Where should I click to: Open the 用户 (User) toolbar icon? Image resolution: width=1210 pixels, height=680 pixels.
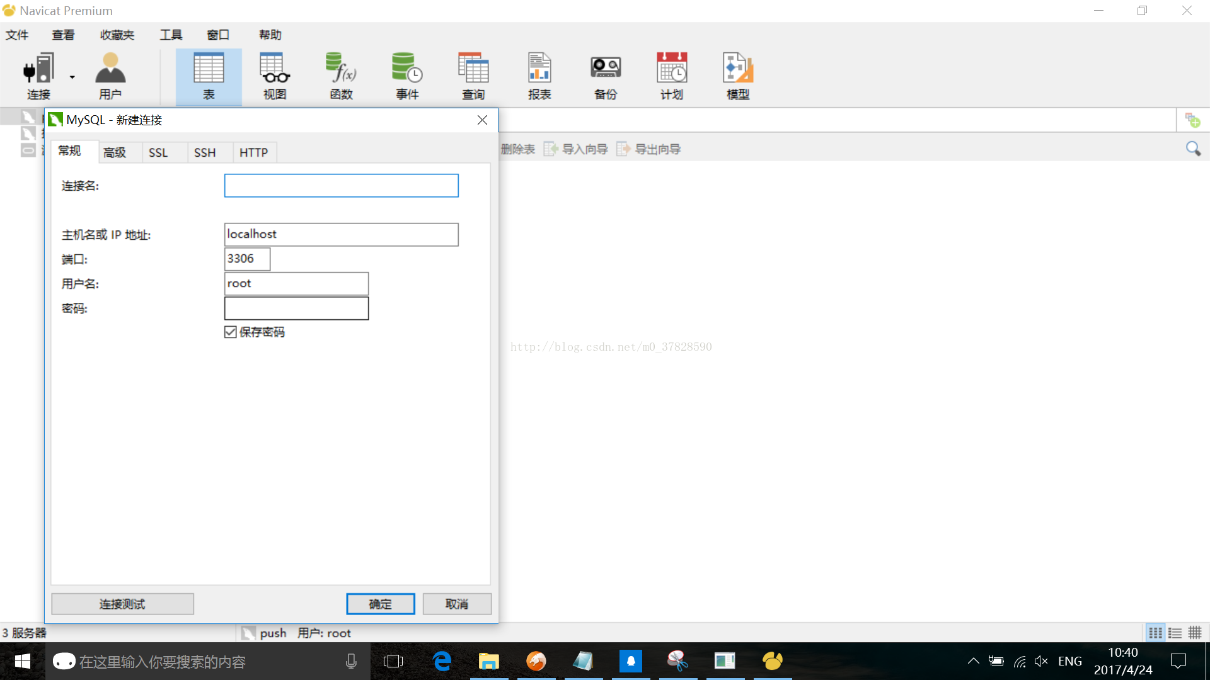tap(110, 76)
